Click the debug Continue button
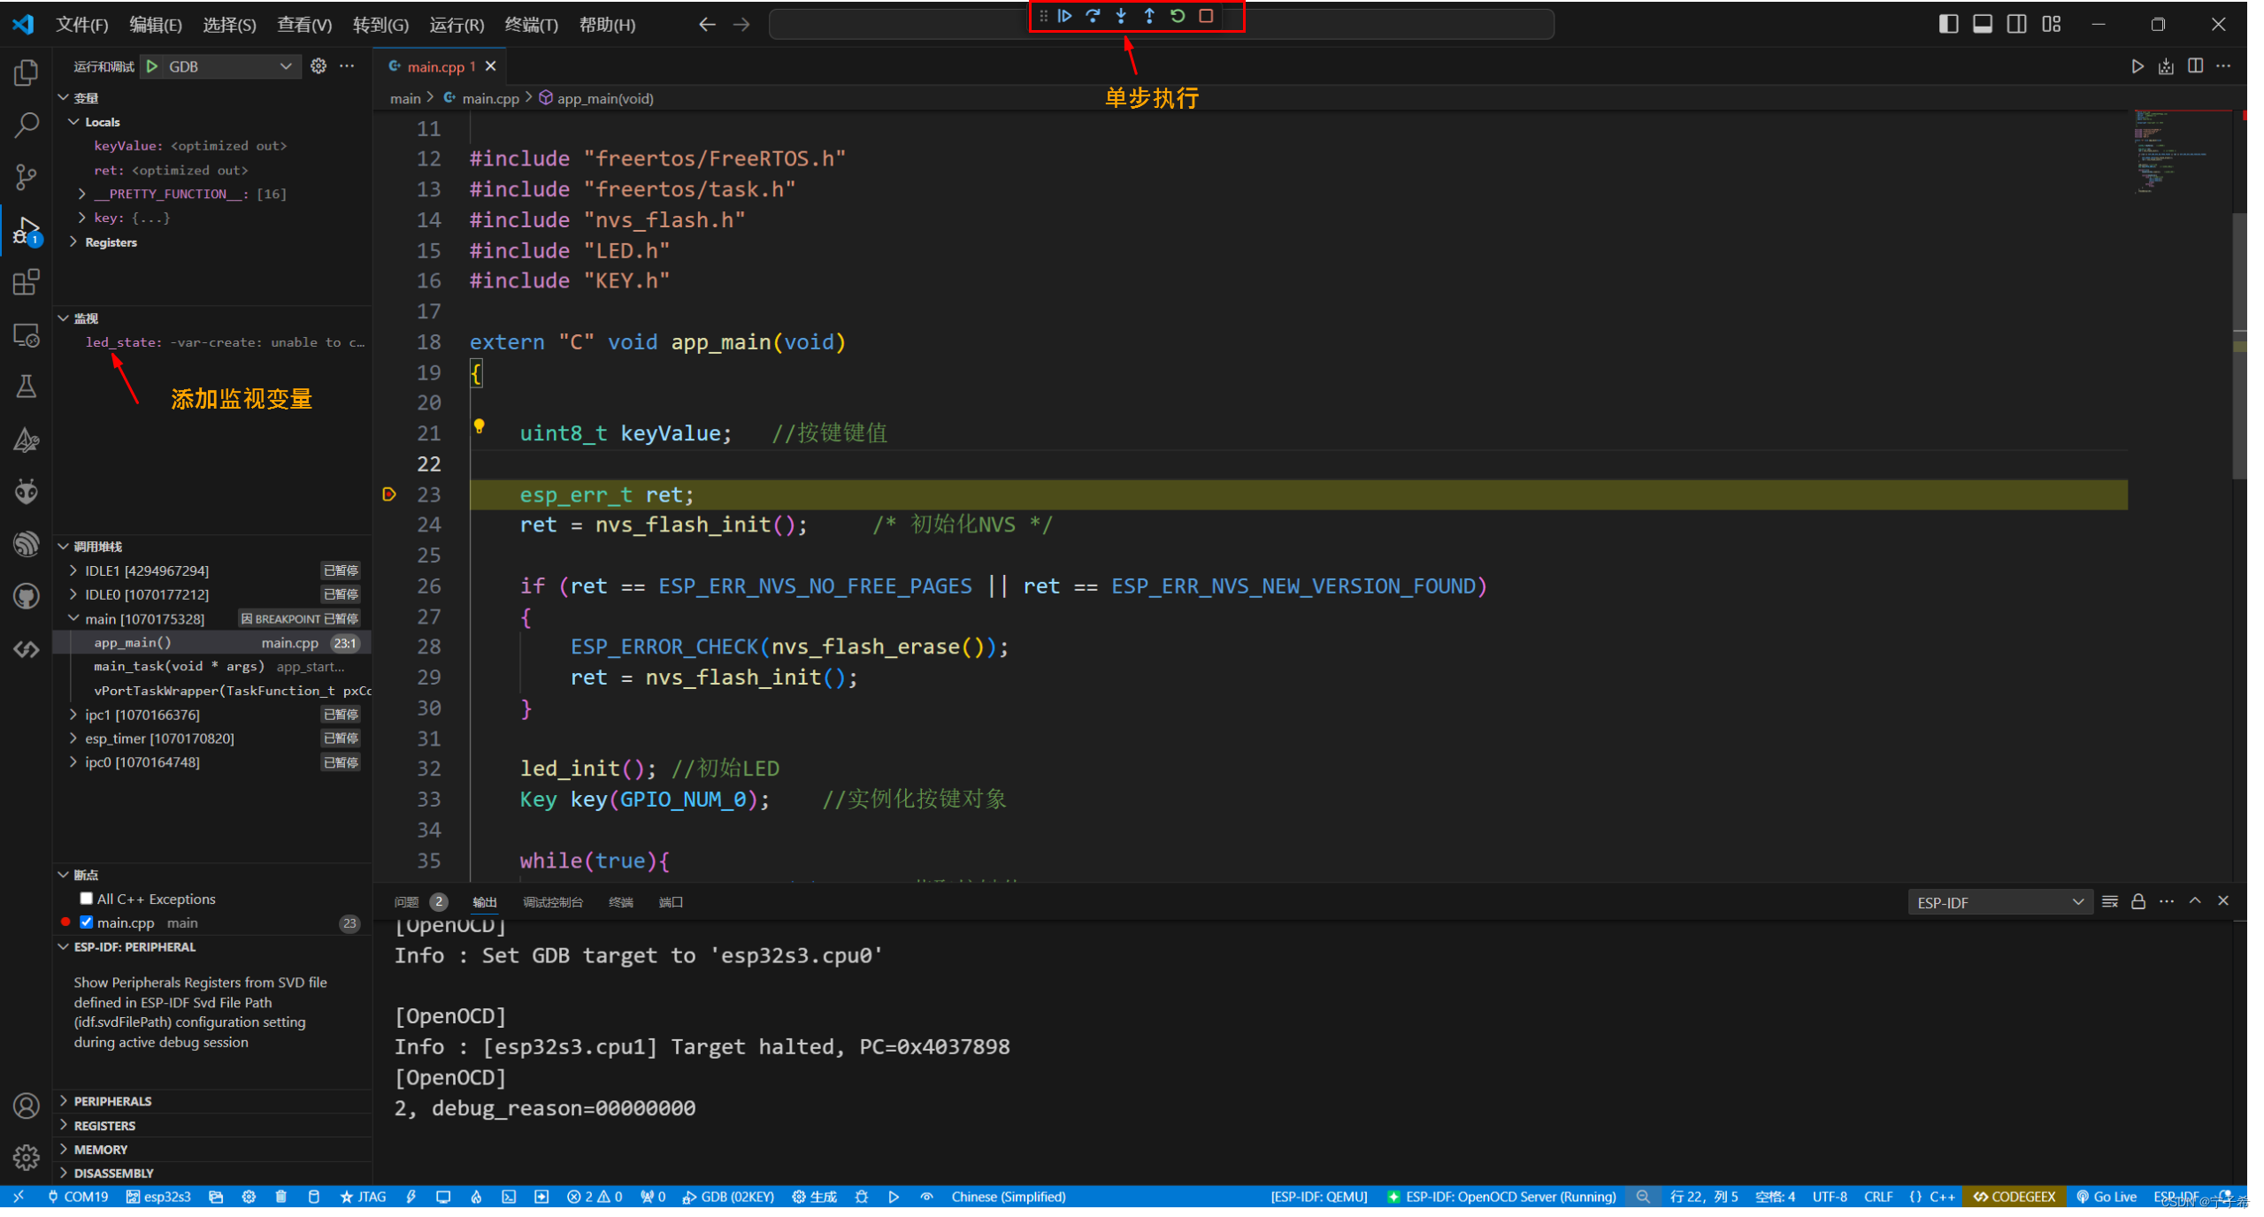This screenshot has width=2264, height=1217. [1064, 16]
